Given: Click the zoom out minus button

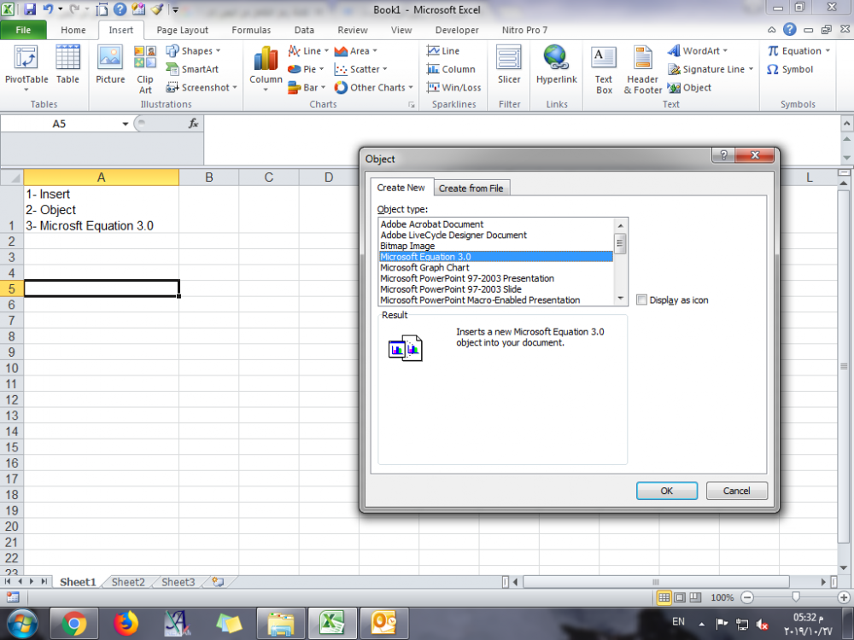Looking at the screenshot, I should [x=747, y=597].
